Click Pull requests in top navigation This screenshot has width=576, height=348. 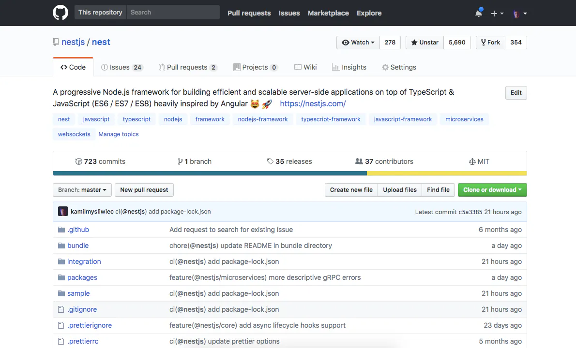[249, 13]
